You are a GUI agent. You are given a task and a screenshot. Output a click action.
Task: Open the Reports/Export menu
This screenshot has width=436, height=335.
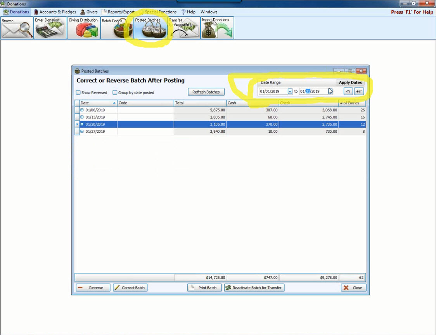(118, 12)
